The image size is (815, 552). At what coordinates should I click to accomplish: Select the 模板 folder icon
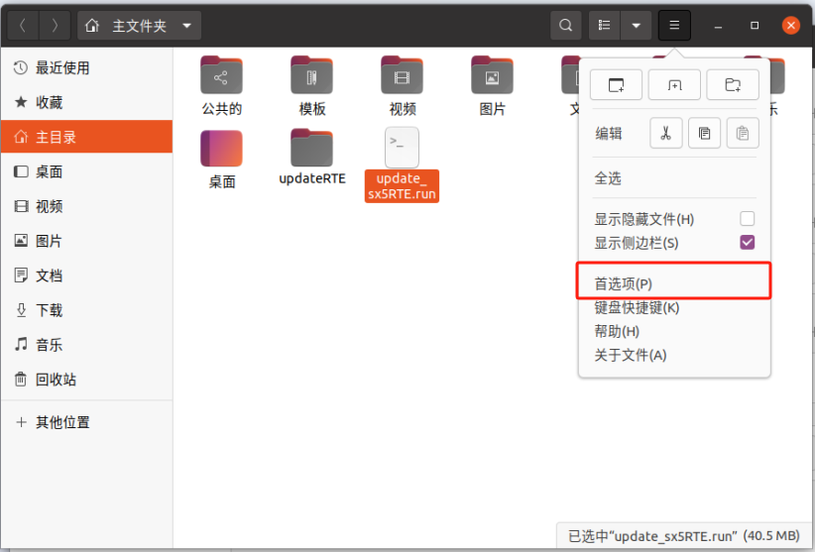coord(312,75)
